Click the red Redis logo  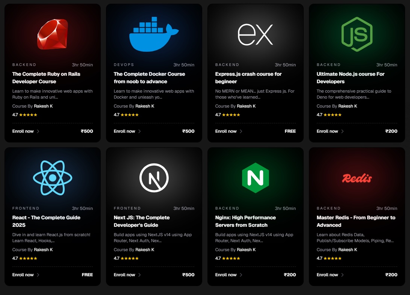tap(357, 178)
